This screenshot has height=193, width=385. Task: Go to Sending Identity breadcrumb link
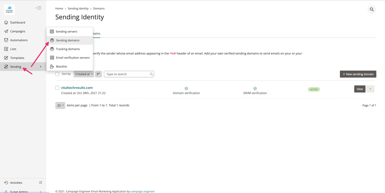click(x=78, y=8)
